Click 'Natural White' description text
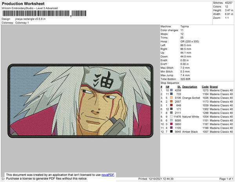Viewport: 235px width, 182px height. [190, 116]
